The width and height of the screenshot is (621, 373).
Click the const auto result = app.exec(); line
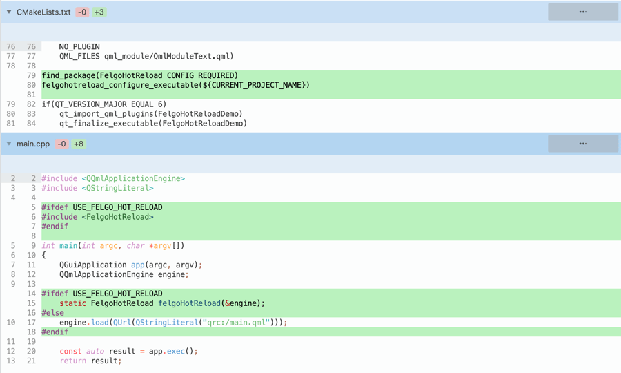point(128,351)
